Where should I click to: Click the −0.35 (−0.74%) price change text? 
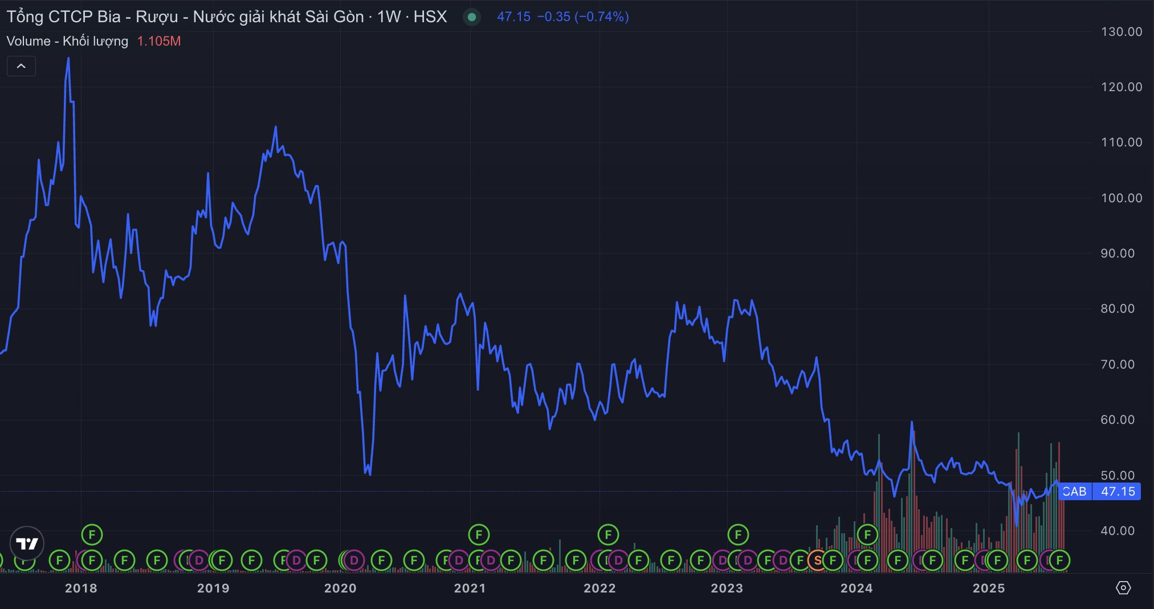583,17
